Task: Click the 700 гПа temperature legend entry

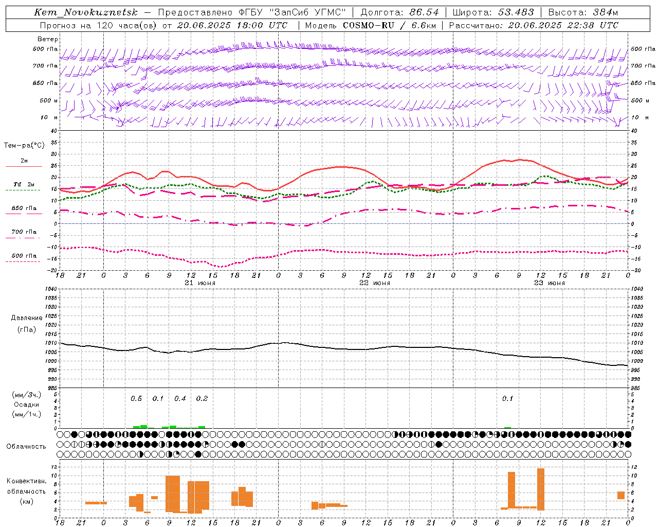Action: click(24, 232)
